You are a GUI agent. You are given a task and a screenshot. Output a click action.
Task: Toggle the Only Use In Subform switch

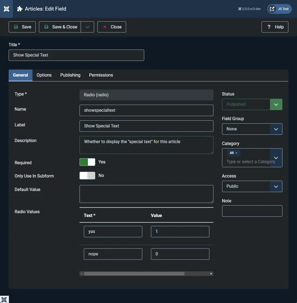coord(87,176)
